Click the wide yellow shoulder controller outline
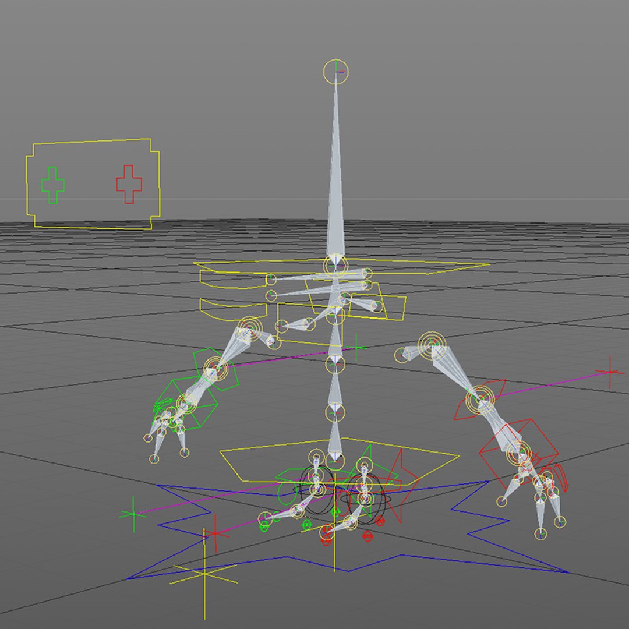Screen dimensions: 629x629 [341, 268]
